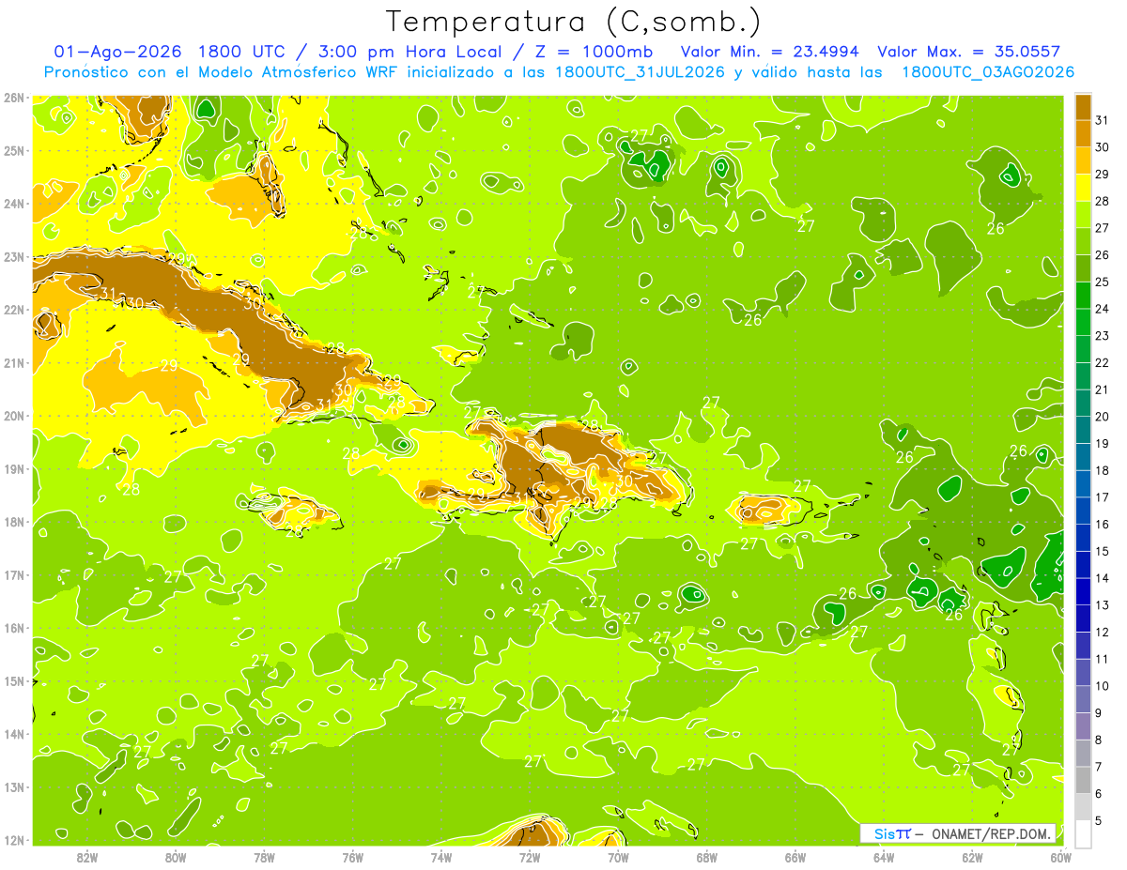Select the yellow swatch between 28 and 29
The width and height of the screenshot is (1127, 870).
pyautogui.click(x=1083, y=187)
